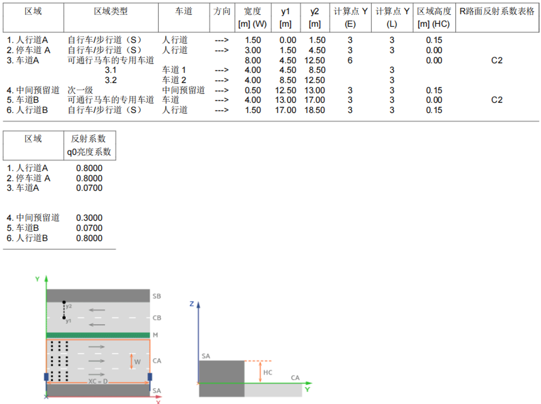This screenshot has width=541, height=404.
Task: Click the direction arrow in 车道 1 row
Action: point(222,70)
